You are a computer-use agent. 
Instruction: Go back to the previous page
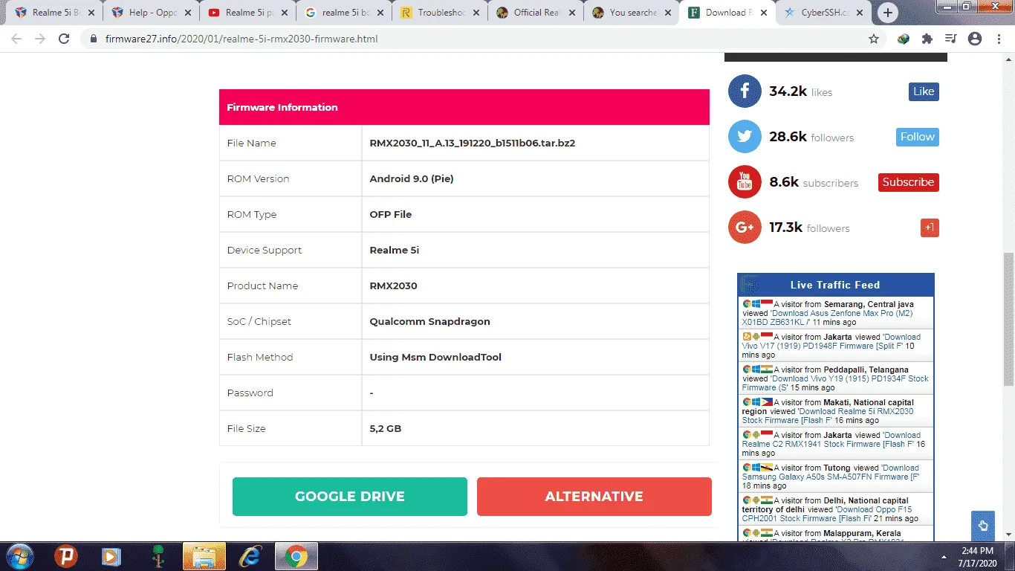coord(16,39)
